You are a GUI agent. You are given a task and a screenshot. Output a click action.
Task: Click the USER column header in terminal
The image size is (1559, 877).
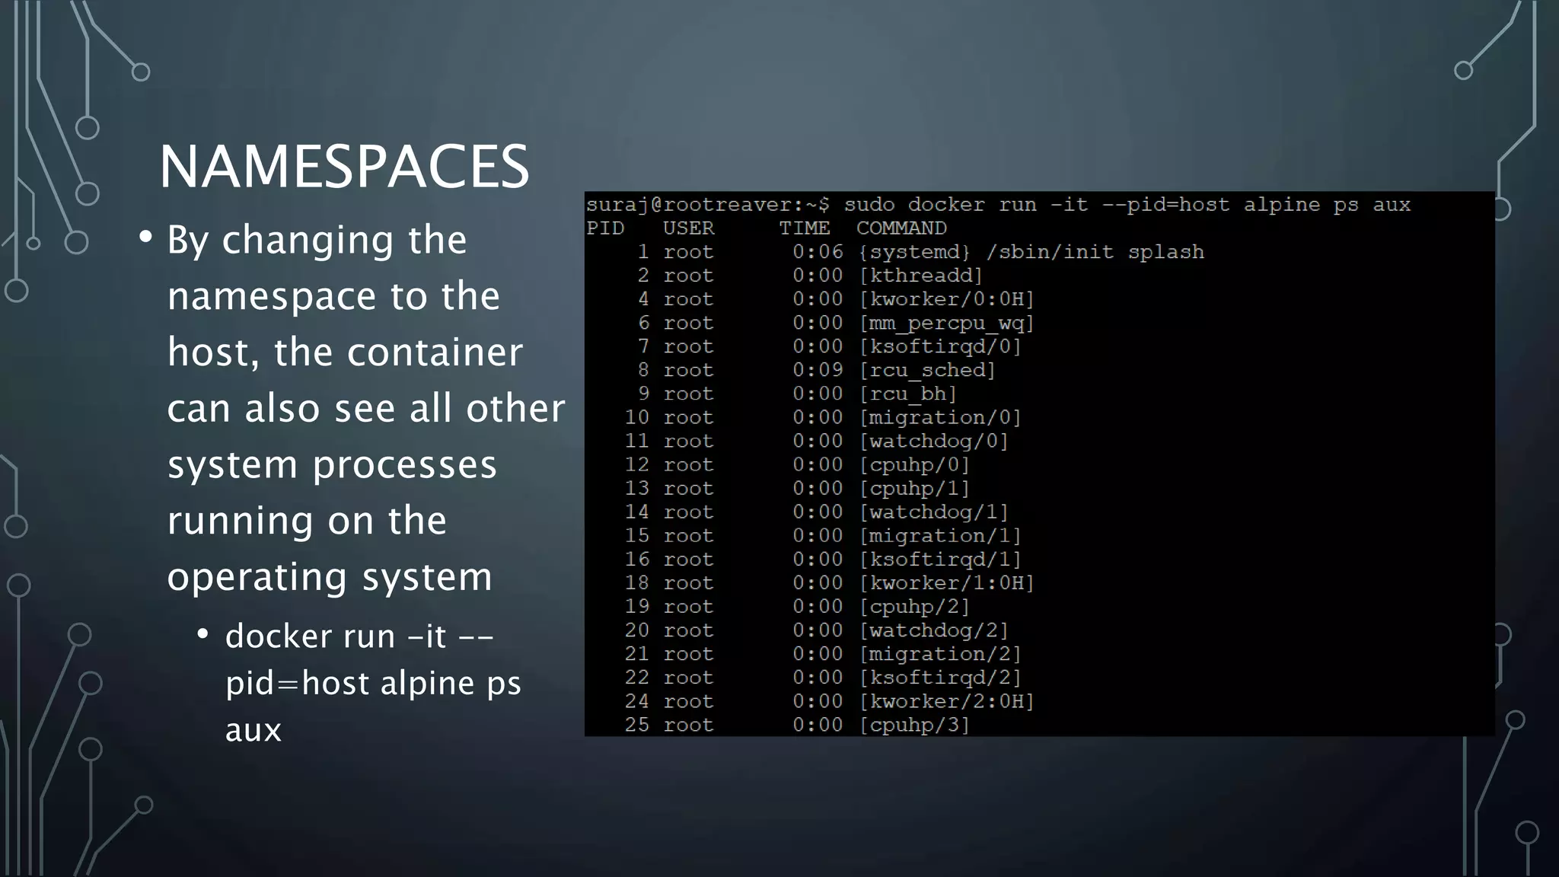click(x=688, y=228)
